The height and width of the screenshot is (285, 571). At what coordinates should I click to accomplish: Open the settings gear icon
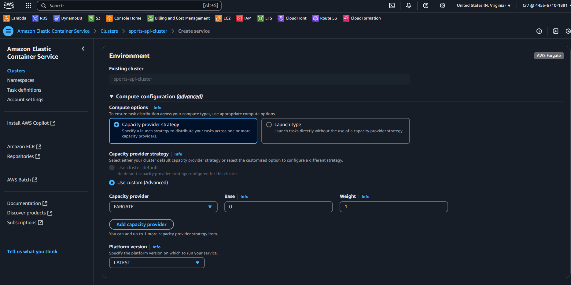tap(442, 5)
